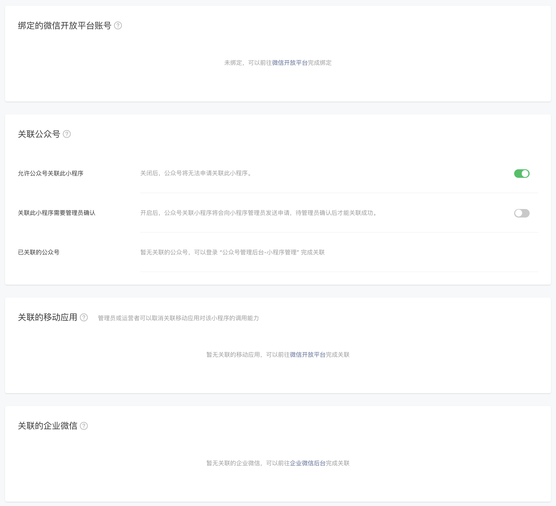
Task: Click the 关联的企业微信 section heading
Action: (47, 426)
